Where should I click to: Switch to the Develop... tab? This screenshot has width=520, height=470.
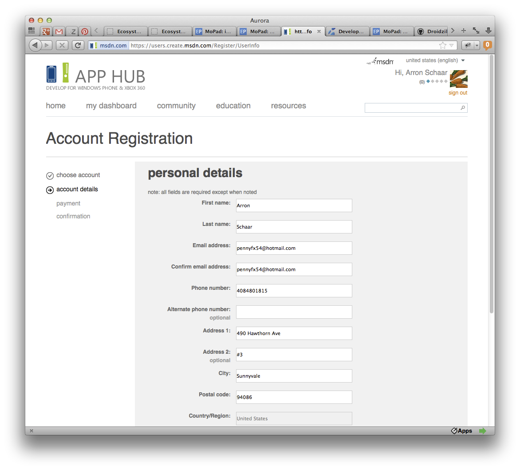pos(347,32)
